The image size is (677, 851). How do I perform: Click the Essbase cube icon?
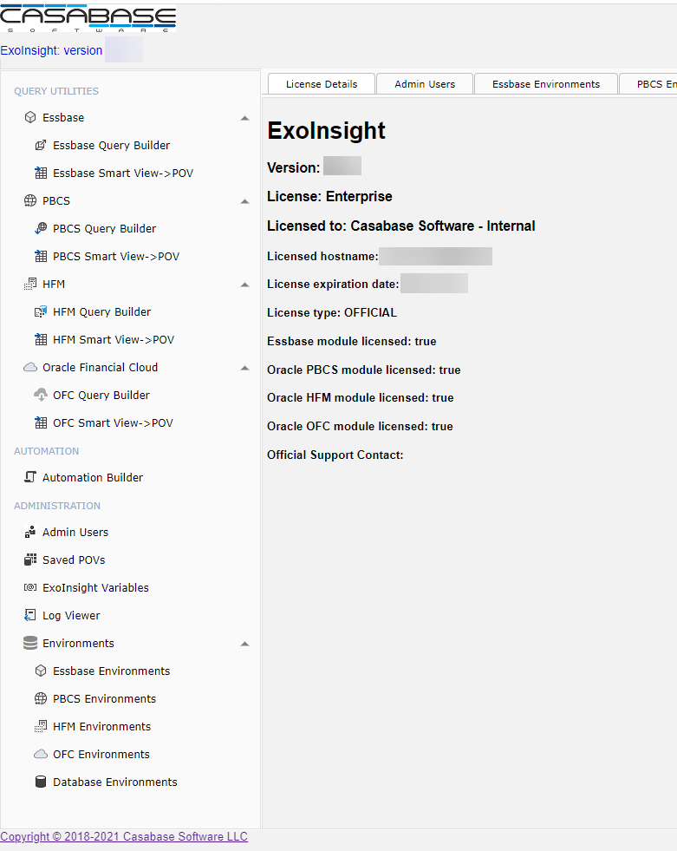pyautogui.click(x=30, y=117)
